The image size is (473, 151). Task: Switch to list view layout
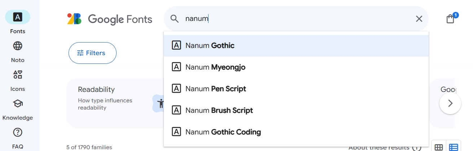(x=454, y=147)
